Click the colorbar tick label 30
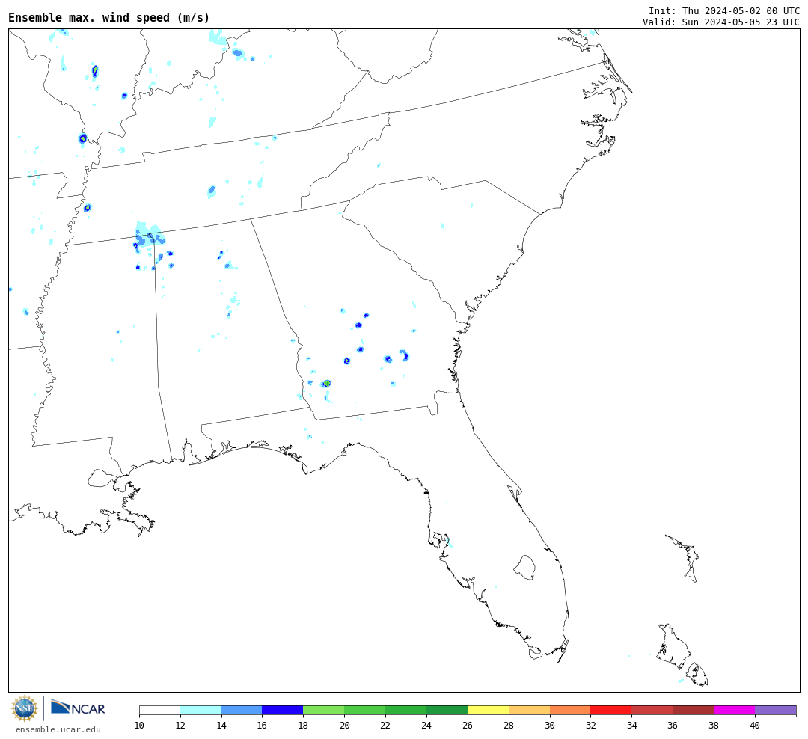Image resolution: width=808 pixels, height=739 pixels. [x=550, y=725]
